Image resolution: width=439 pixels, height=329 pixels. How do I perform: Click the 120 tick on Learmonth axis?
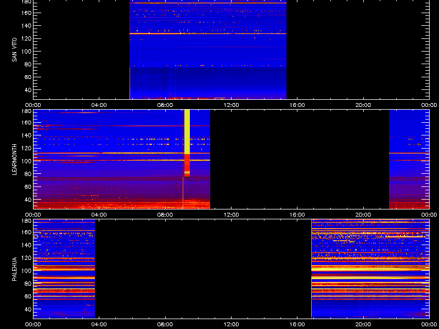point(26,148)
